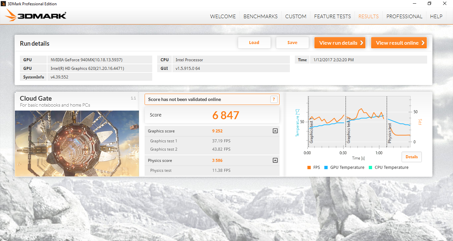Click 'Score has not been validated online' message
The image size is (453, 241).
(x=184, y=99)
